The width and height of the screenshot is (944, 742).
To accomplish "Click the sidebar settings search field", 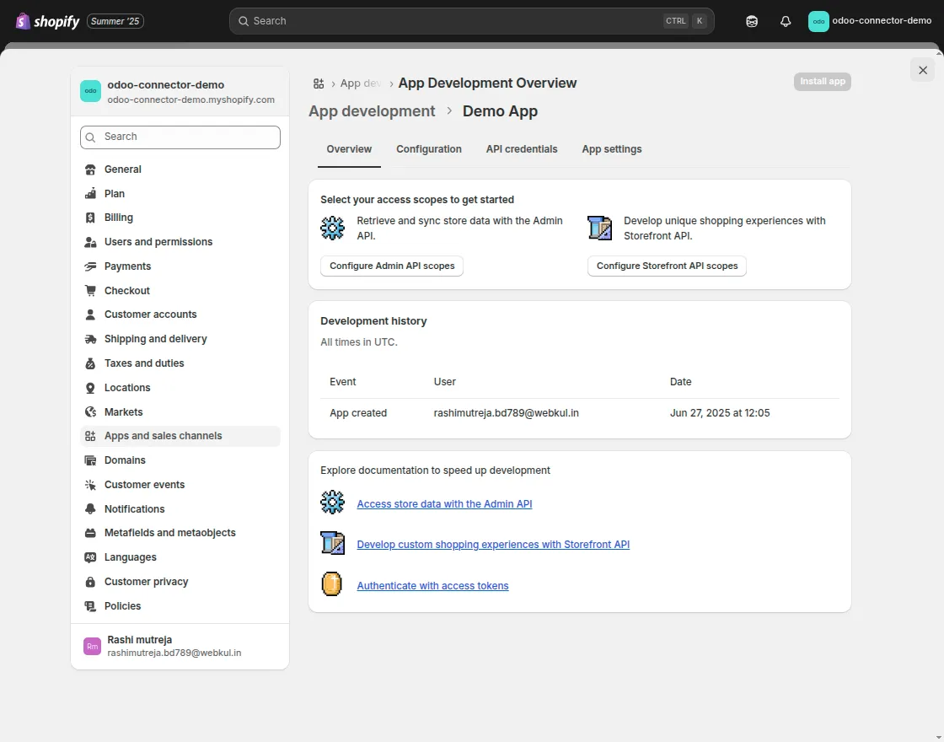I will (180, 137).
